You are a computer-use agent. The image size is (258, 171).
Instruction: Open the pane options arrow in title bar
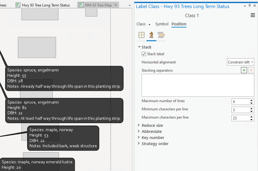pos(244,6)
